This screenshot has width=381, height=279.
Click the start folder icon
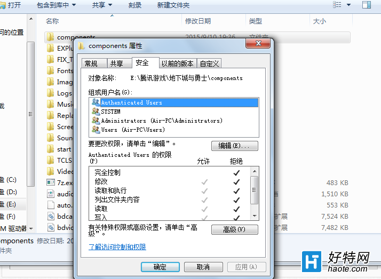click(51, 149)
